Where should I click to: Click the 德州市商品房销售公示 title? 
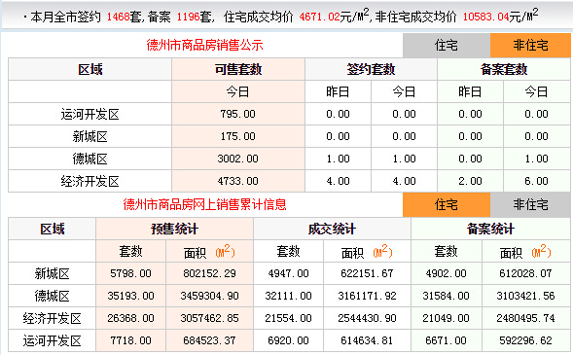click(x=204, y=46)
